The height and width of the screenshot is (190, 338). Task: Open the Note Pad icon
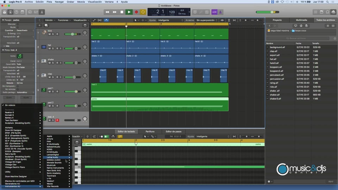pos(321,12)
